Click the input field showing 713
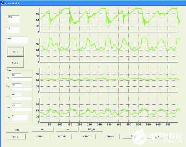Screen dimensions: 186x147 [13, 30]
